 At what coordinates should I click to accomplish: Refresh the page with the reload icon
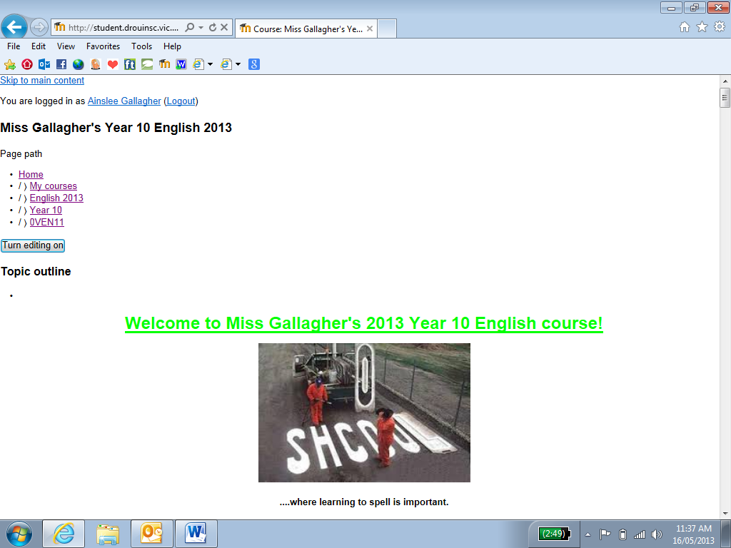point(213,28)
